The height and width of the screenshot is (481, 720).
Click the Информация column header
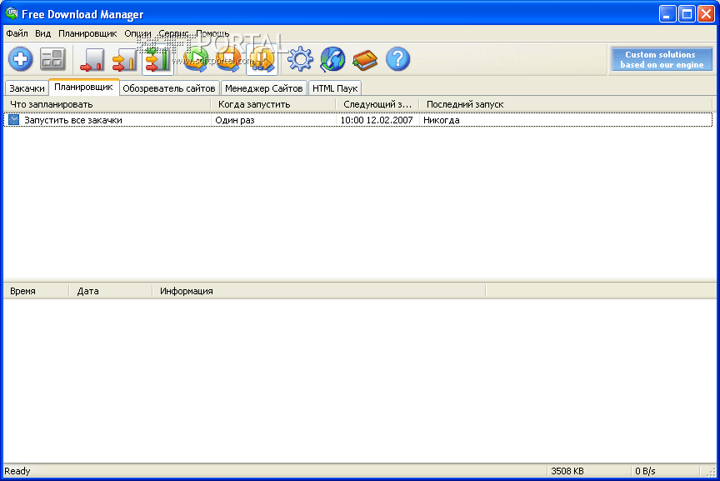(x=318, y=291)
